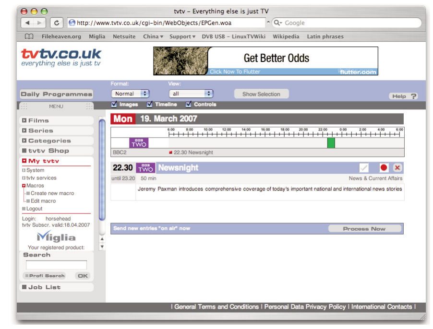
Task: Open the Netsuite bookmark
Action: click(124, 36)
